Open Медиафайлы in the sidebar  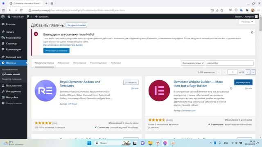point(14,38)
